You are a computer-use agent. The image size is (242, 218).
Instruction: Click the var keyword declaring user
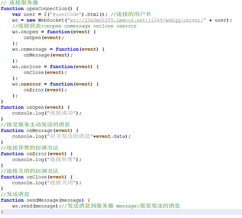16,14
